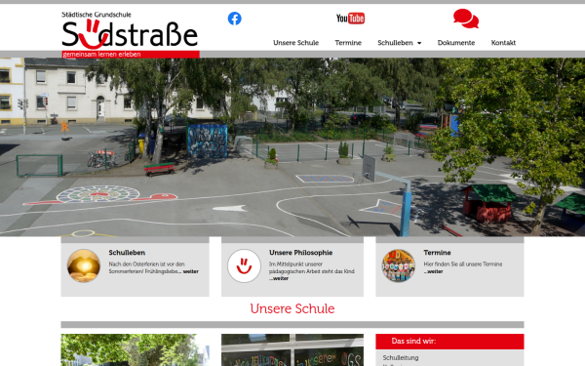This screenshot has width=585, height=366.
Task: Follow the weiter link in Philosophie card
Action: 279,278
